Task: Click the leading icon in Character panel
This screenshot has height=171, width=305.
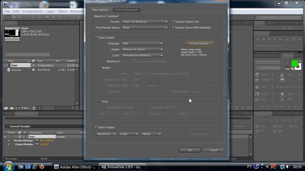Action: 282,75
